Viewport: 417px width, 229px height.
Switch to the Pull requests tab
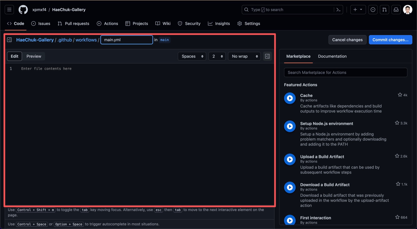point(73,23)
